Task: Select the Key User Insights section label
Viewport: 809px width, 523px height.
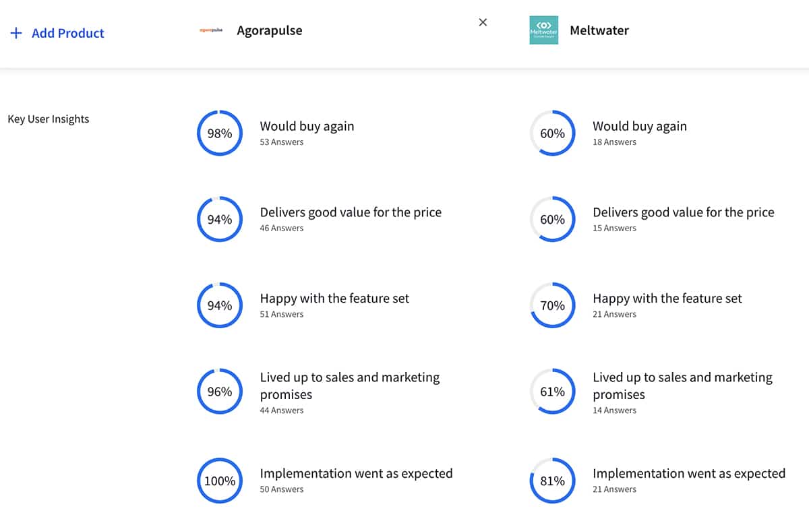Action: pos(49,119)
